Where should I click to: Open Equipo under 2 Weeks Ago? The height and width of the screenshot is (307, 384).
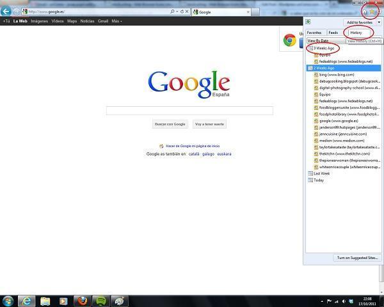(x=323, y=94)
